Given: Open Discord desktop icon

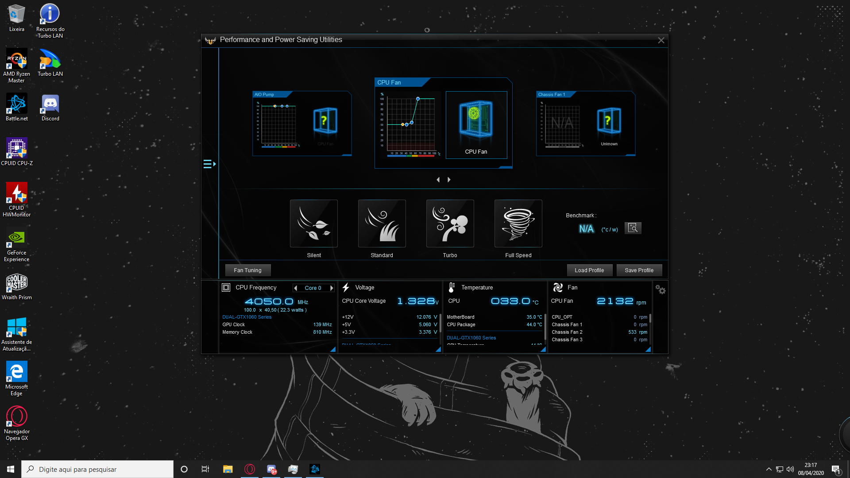Looking at the screenshot, I should click(50, 107).
